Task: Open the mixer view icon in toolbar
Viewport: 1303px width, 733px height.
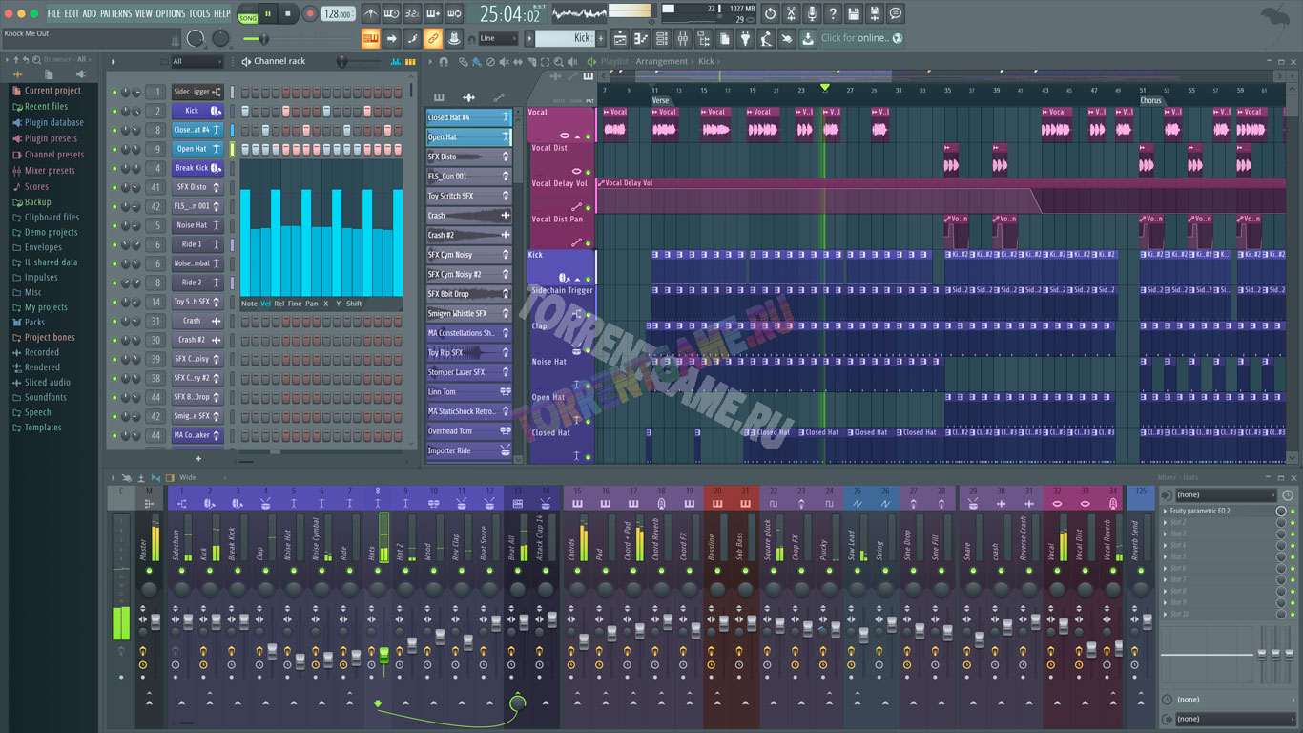Action: click(x=683, y=38)
